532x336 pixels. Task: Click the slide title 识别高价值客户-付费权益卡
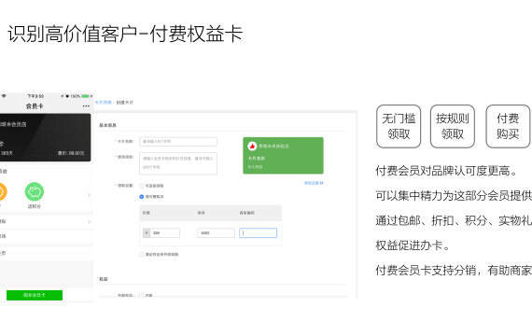click(125, 34)
